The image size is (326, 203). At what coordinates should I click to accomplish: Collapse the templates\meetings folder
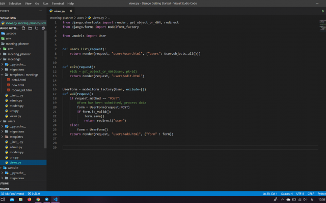(x=23, y=75)
